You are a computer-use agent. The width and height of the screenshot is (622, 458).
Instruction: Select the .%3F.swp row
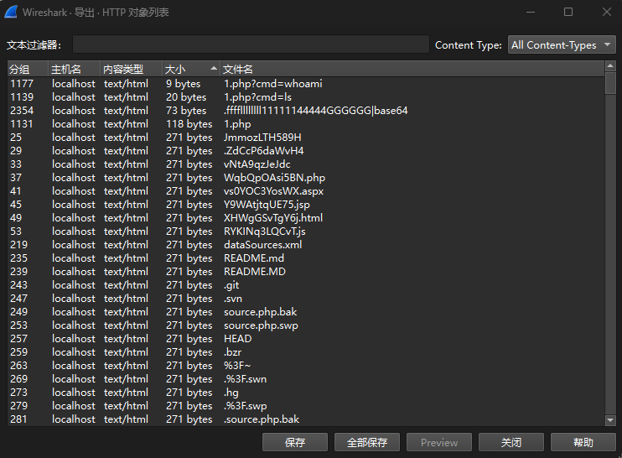(306, 406)
